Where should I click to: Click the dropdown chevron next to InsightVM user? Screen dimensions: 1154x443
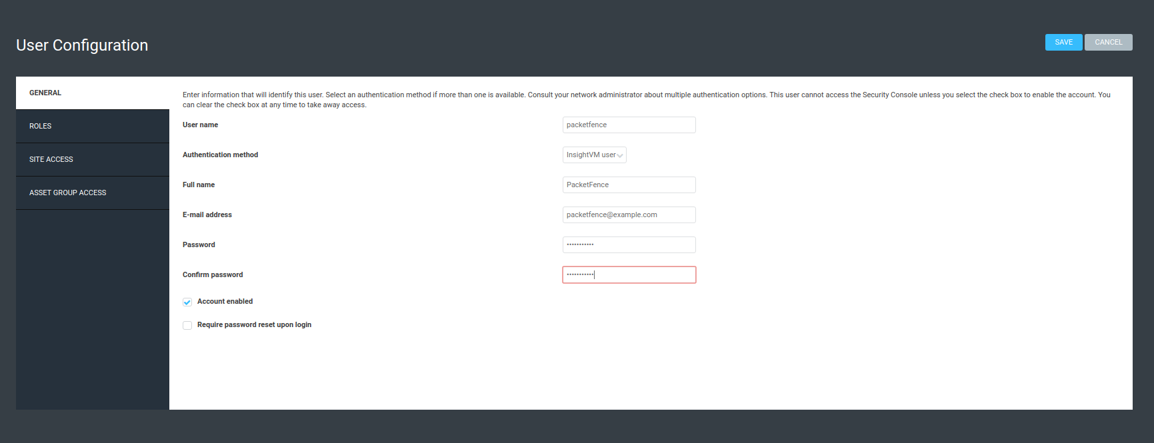[621, 155]
